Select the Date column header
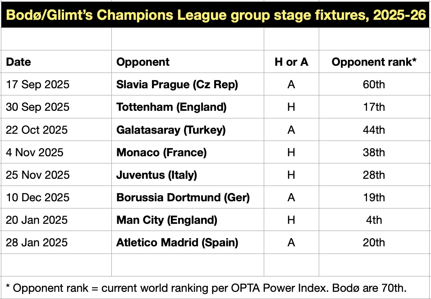Viewport: 431px width, 299px height. point(19,62)
